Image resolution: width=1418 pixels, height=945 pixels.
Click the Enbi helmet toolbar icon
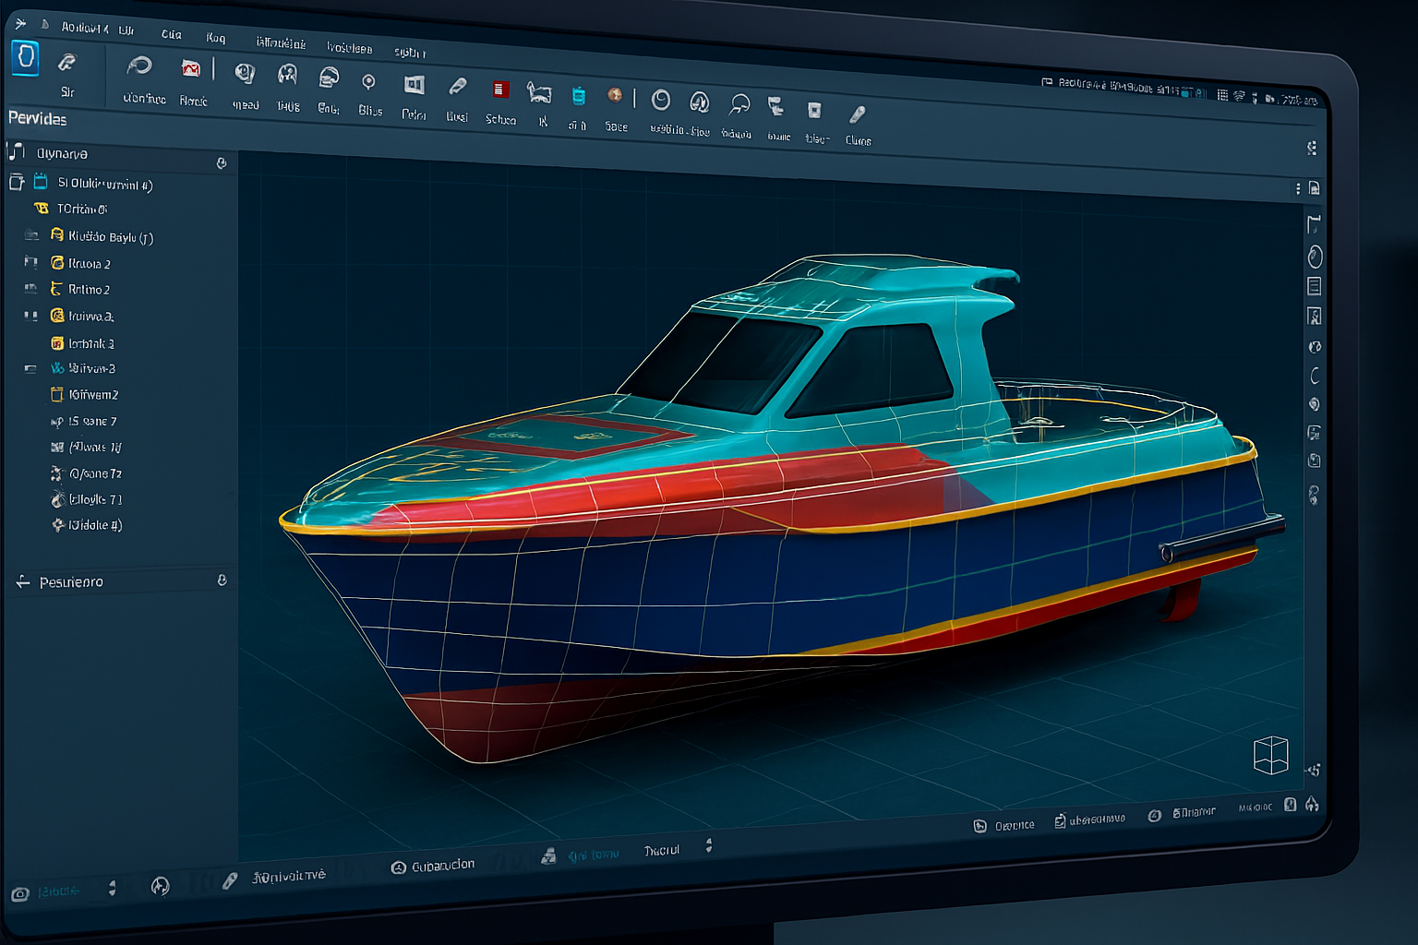[328, 78]
